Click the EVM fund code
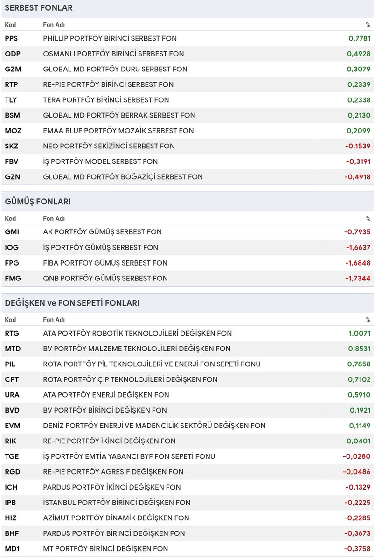 (13, 426)
